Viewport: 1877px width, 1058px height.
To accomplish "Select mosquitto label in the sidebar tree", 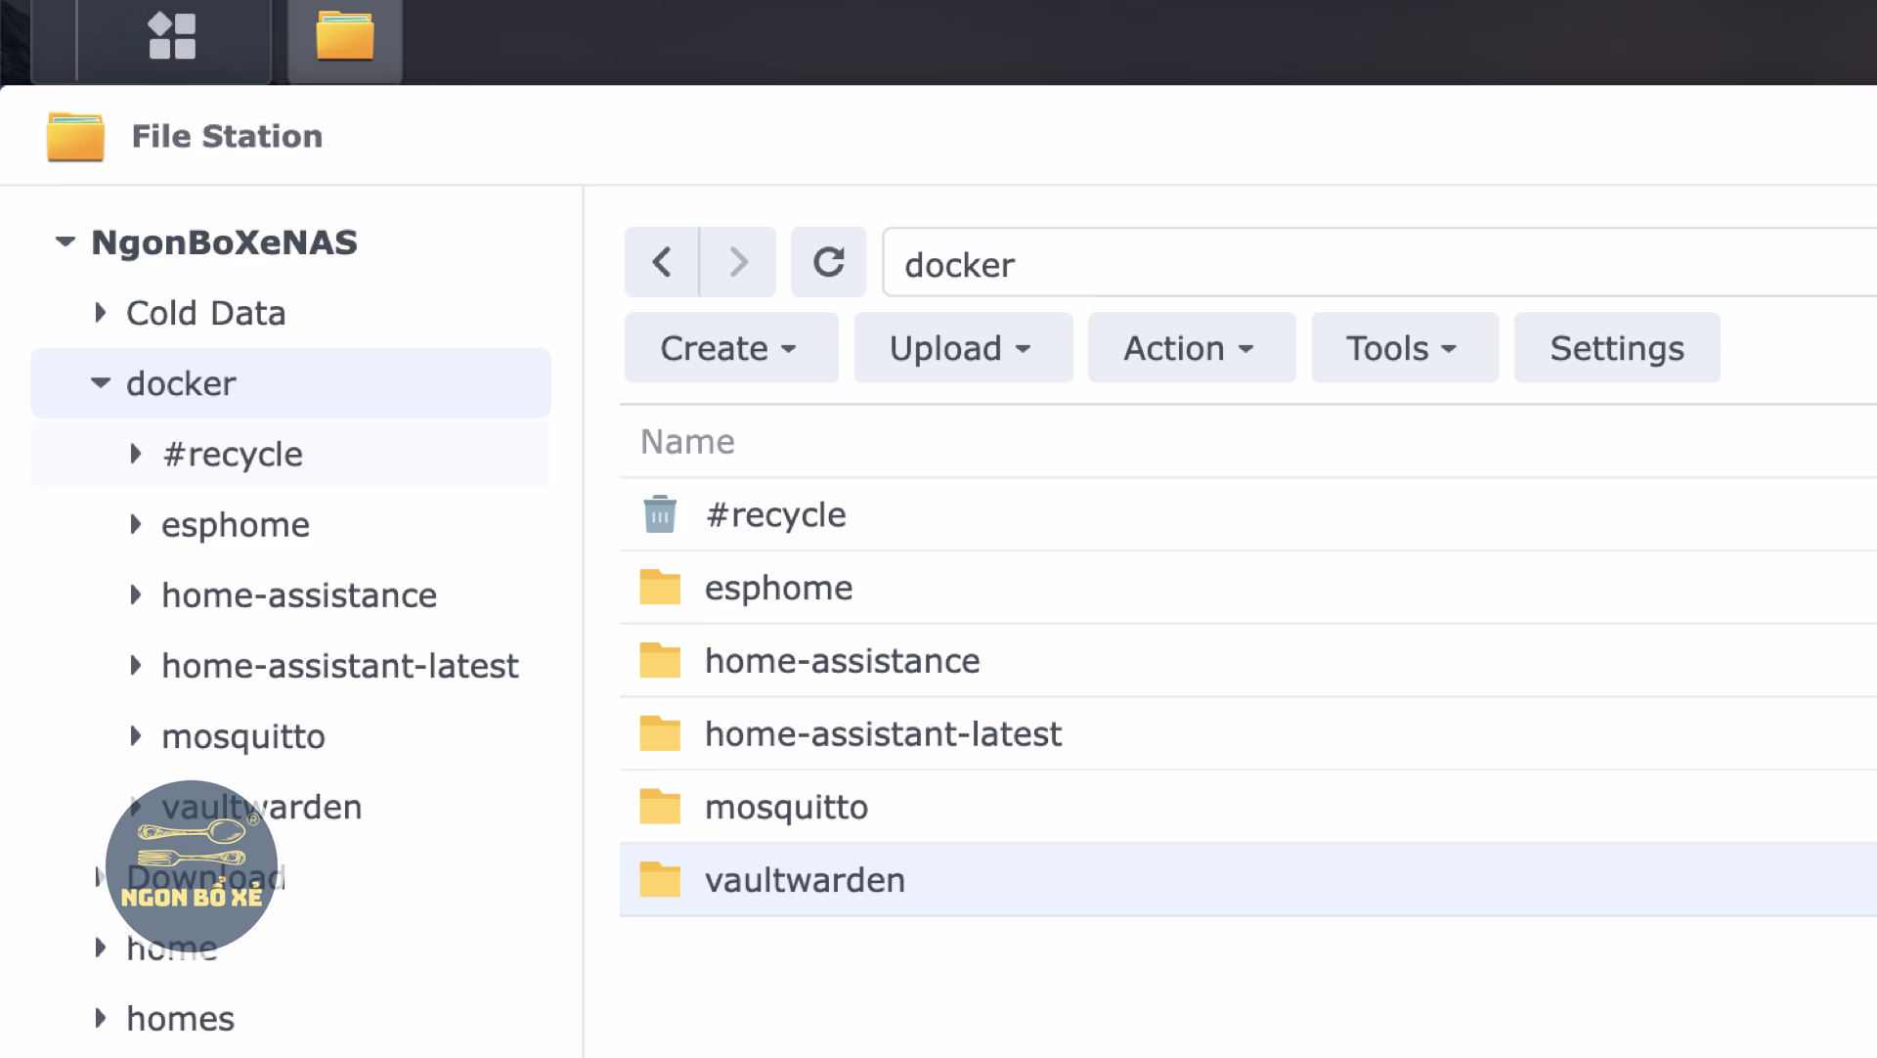I will click(x=243, y=736).
